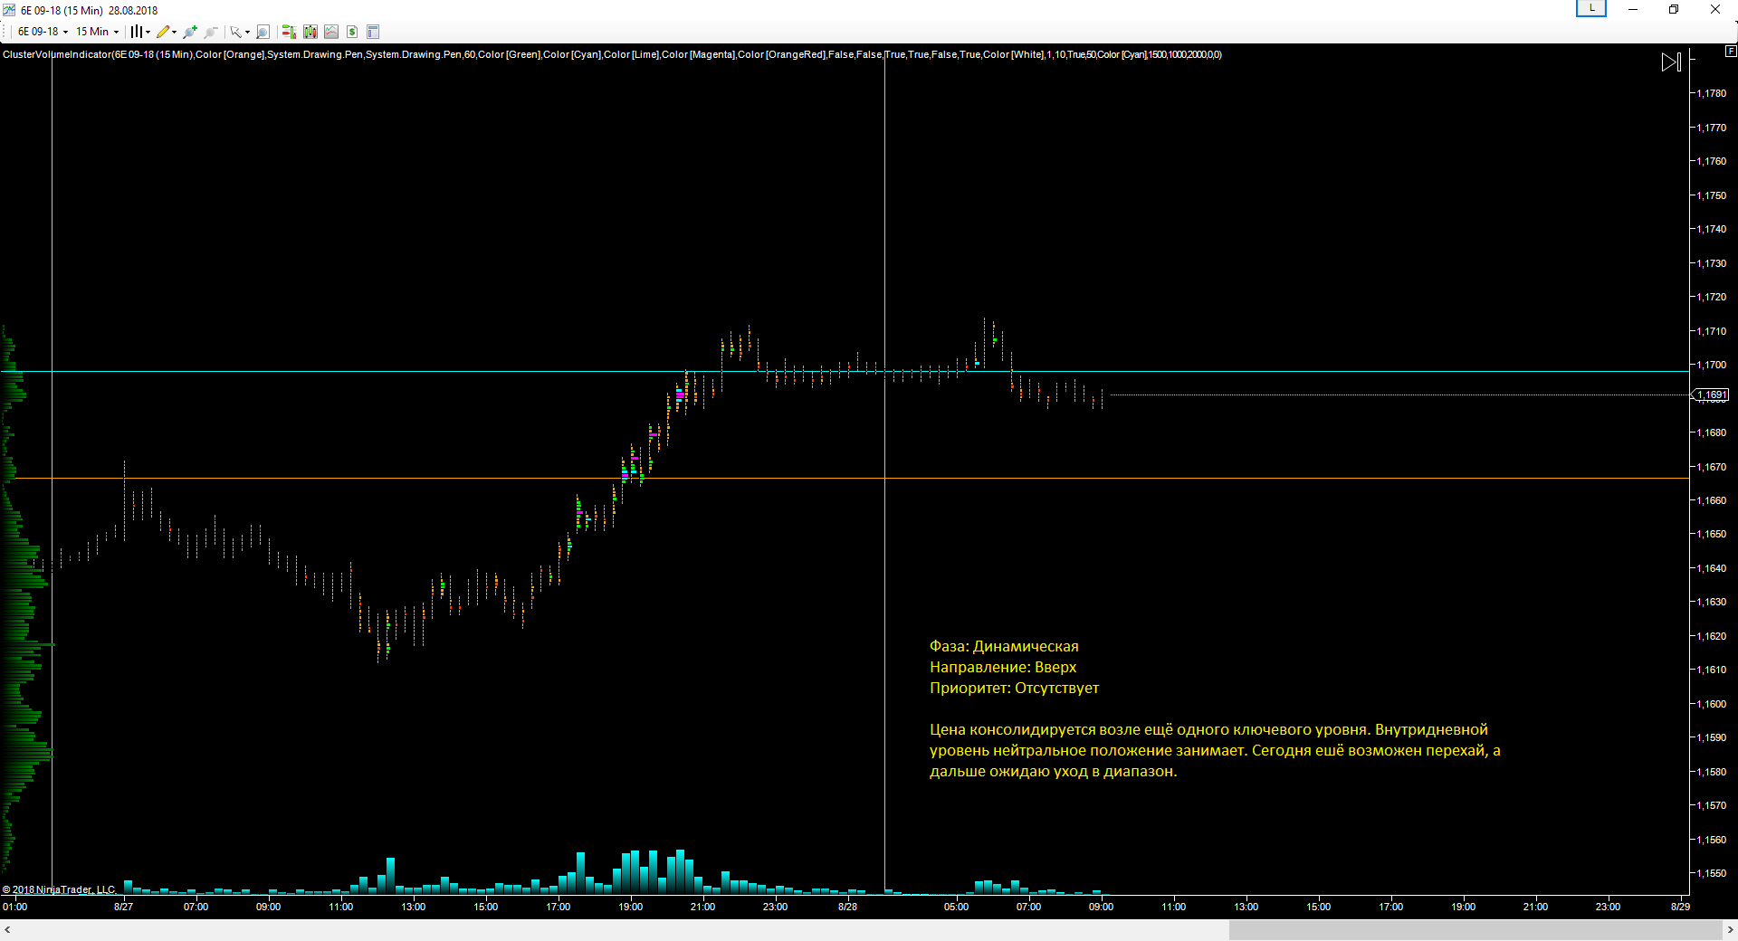Click the zoom in magnifier icon
Screen dimensions: 1738x941
190,32
